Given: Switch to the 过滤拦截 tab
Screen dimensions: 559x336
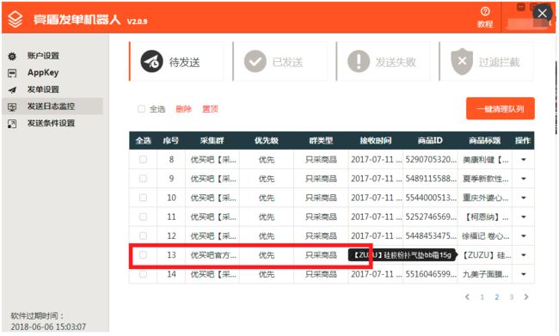Looking at the screenshot, I should pyautogui.click(x=487, y=61).
